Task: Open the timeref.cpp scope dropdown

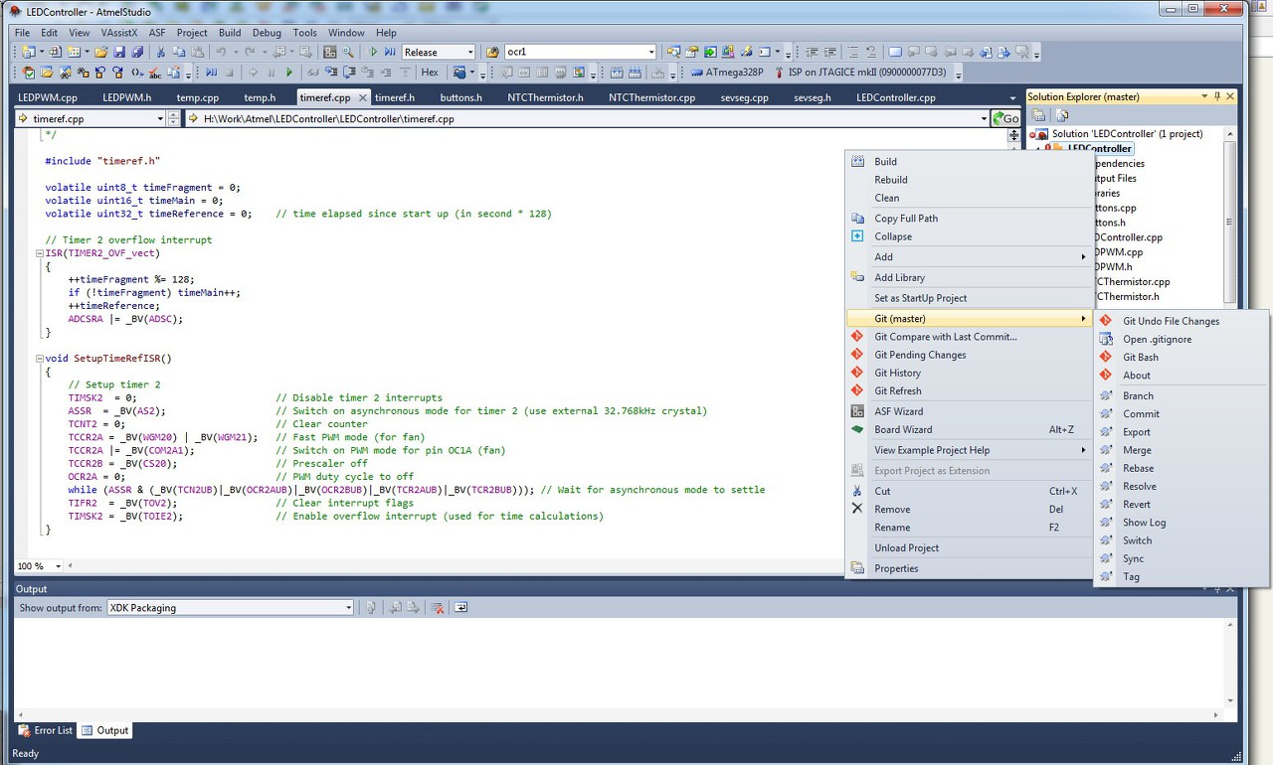Action: [x=160, y=118]
